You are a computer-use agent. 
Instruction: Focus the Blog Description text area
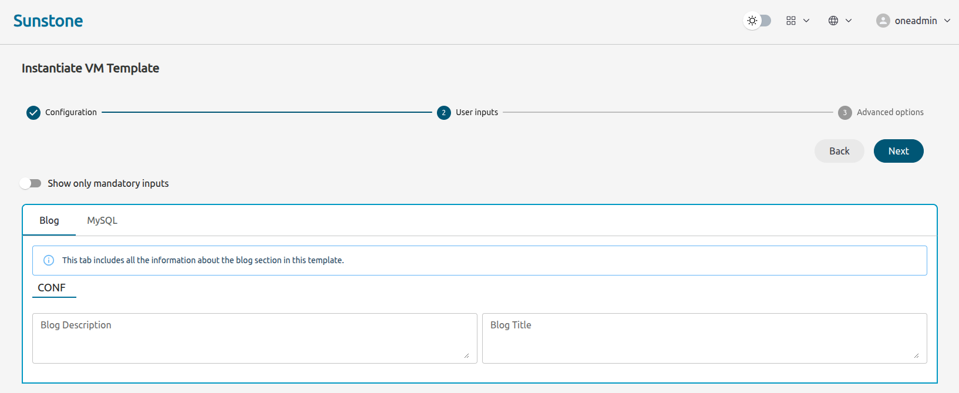click(x=255, y=338)
